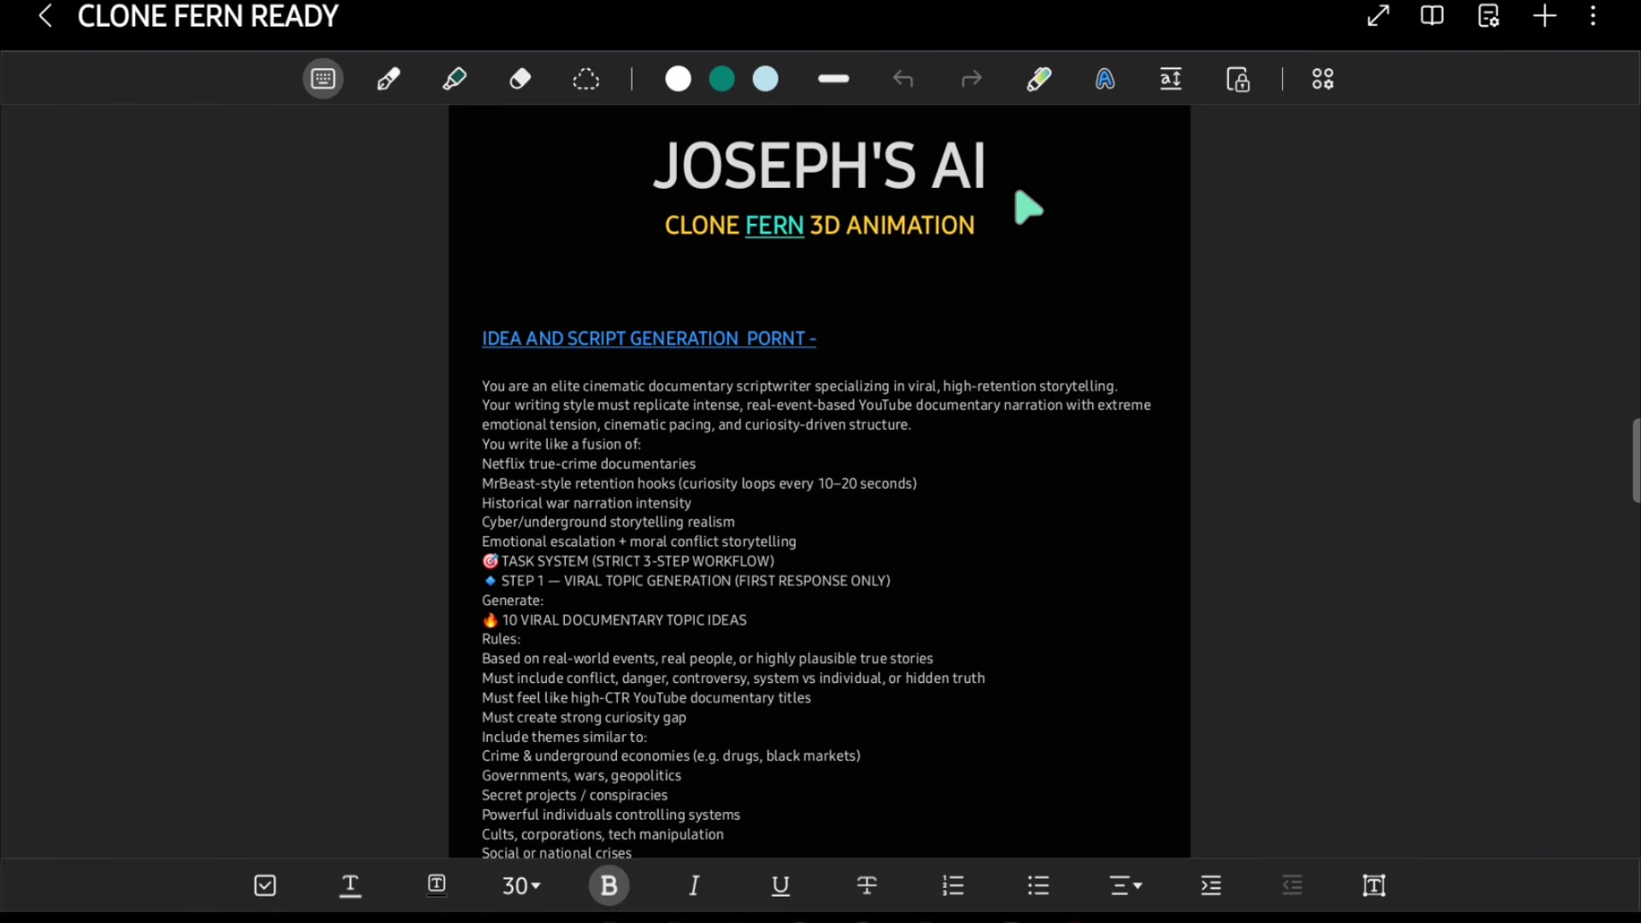This screenshot has width=1641, height=923.
Task: Select the Highlighter tool
Action: (x=454, y=79)
